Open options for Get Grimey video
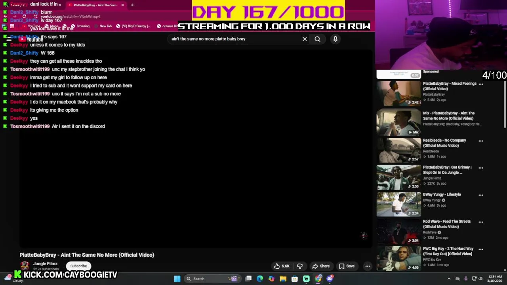 pyautogui.click(x=481, y=168)
